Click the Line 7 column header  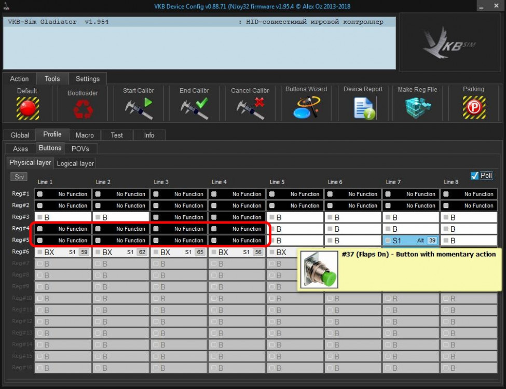pos(393,182)
